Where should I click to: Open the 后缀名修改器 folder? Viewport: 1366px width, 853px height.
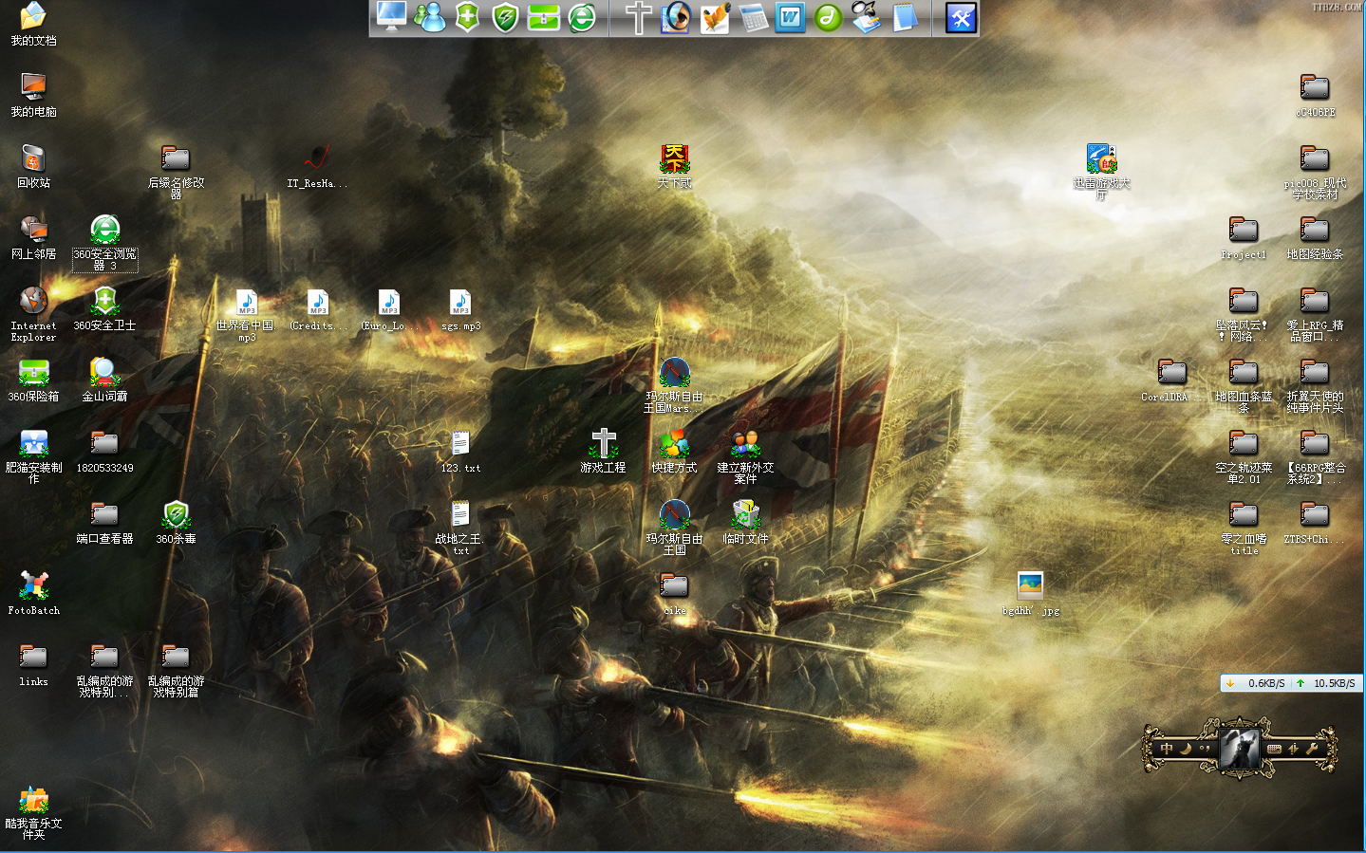pos(176,172)
